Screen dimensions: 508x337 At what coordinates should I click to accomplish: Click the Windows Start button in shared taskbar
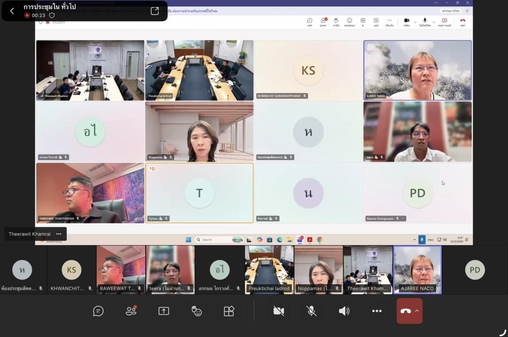188,240
